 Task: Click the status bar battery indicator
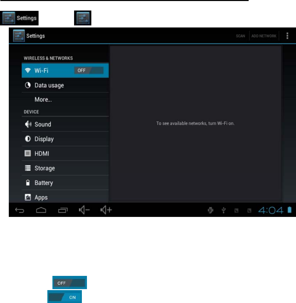pyautogui.click(x=290, y=210)
